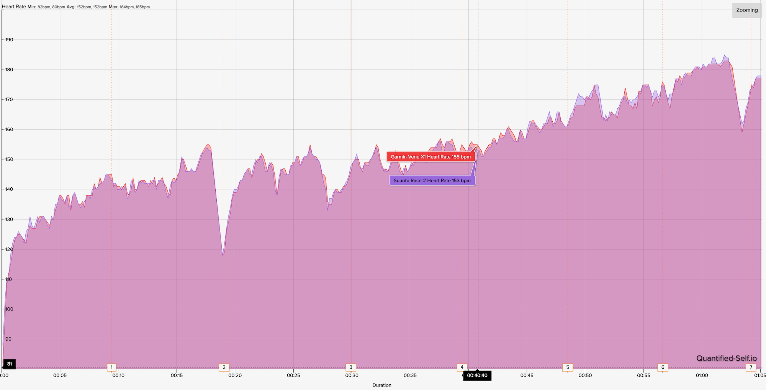This screenshot has height=390, width=766.
Task: Click the 00:30 time axis label
Action: (x=352, y=375)
